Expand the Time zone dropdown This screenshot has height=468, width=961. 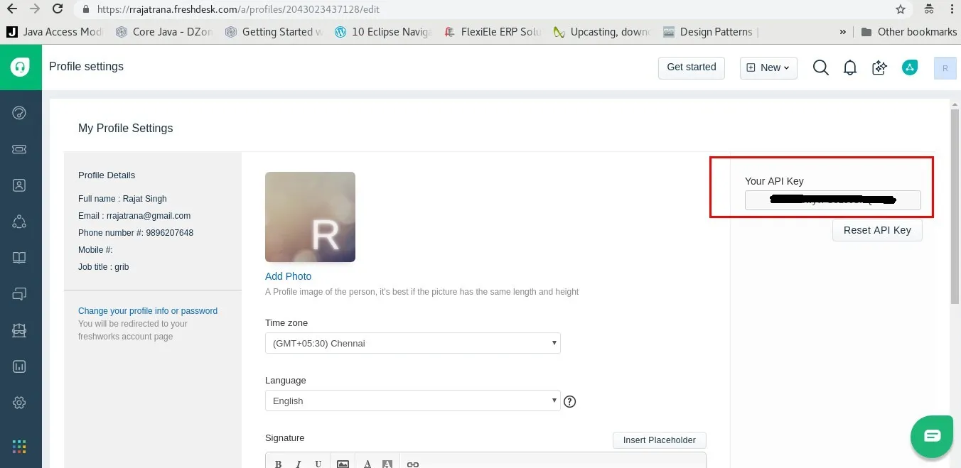tap(413, 343)
